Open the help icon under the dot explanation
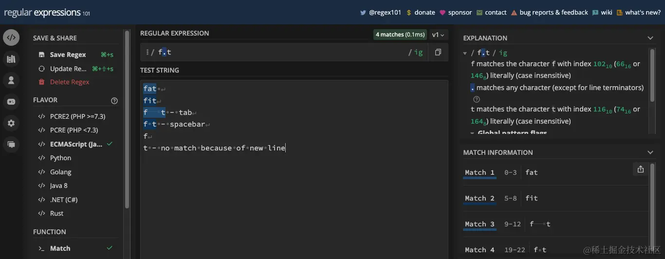The height and width of the screenshot is (259, 665). point(477,99)
